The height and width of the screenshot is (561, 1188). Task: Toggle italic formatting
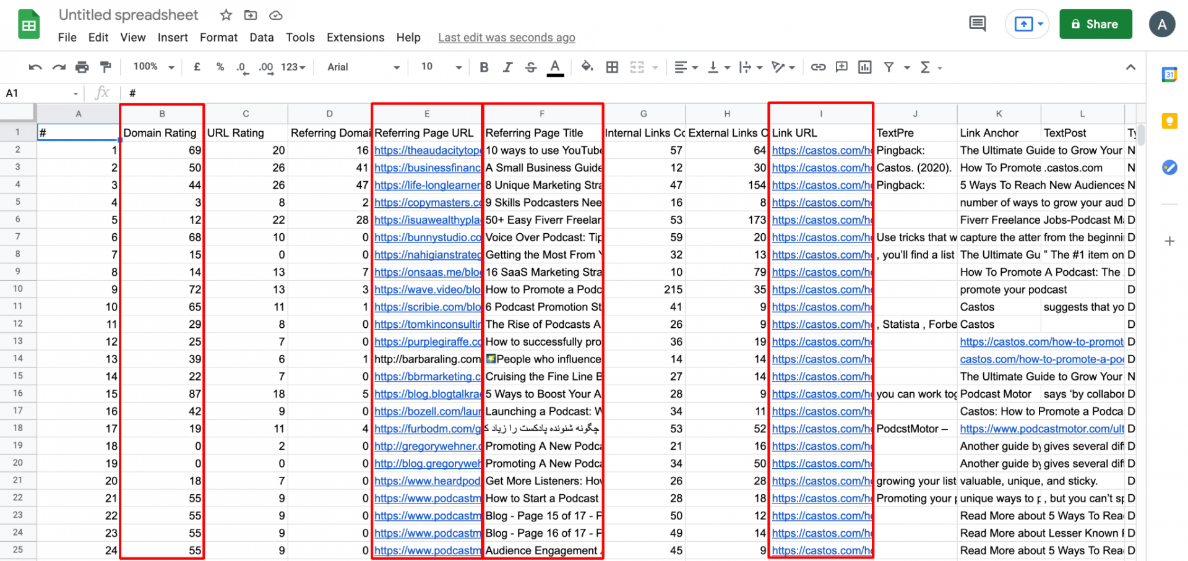[507, 67]
